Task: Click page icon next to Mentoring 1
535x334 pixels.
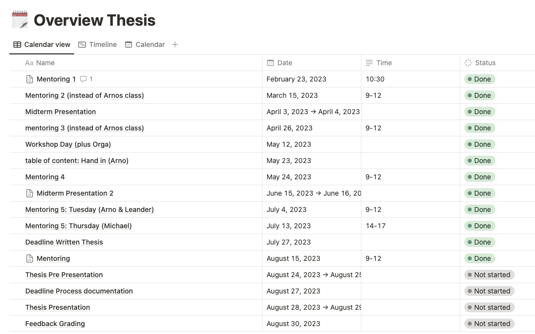Action: pyautogui.click(x=30, y=79)
